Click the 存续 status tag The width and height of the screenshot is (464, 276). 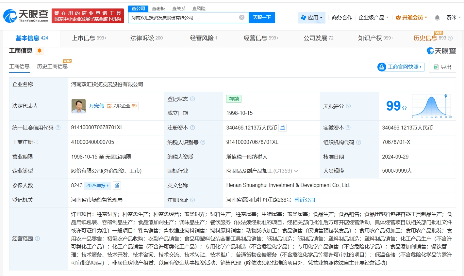coord(234,99)
